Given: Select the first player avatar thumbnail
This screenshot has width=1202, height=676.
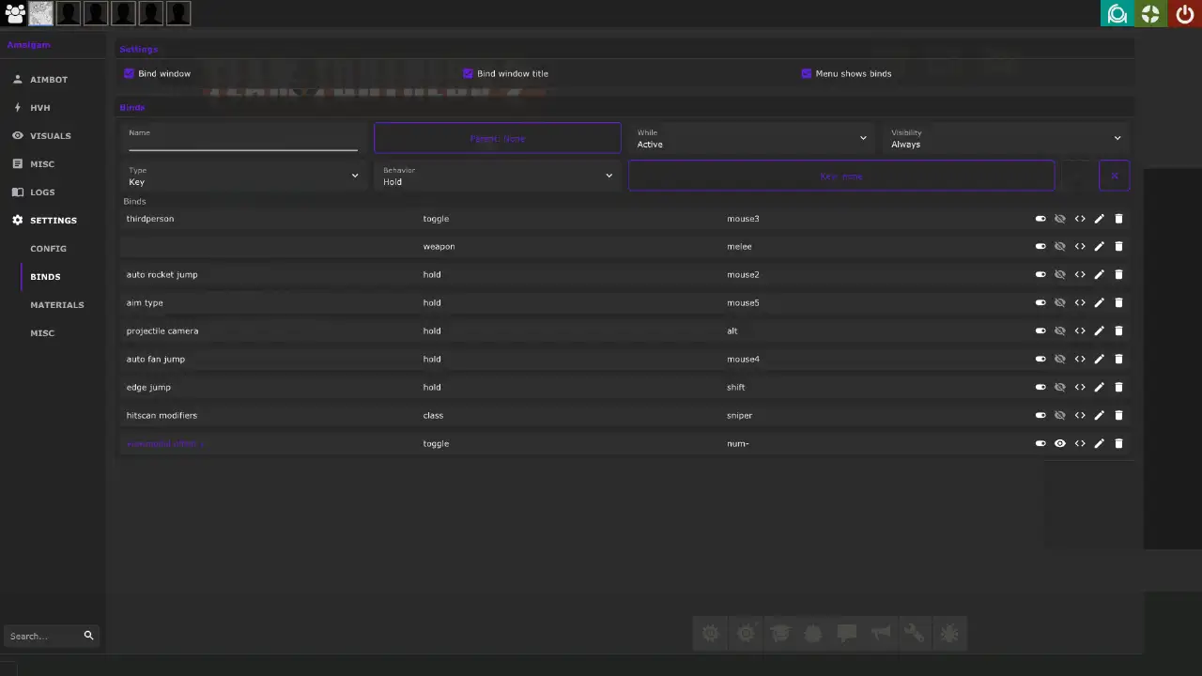Looking at the screenshot, I should tap(41, 13).
